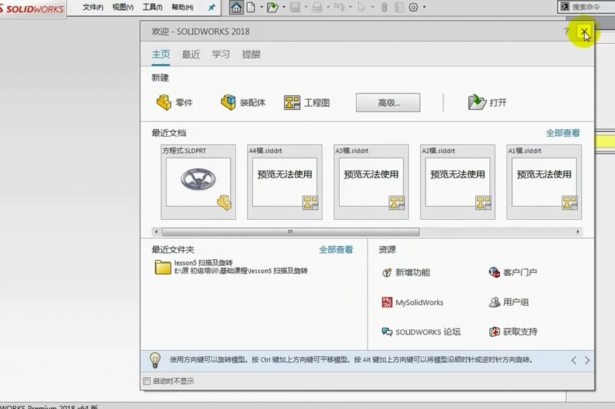Create a new 装配体 assembly
The width and height of the screenshot is (615, 409).
(x=243, y=103)
